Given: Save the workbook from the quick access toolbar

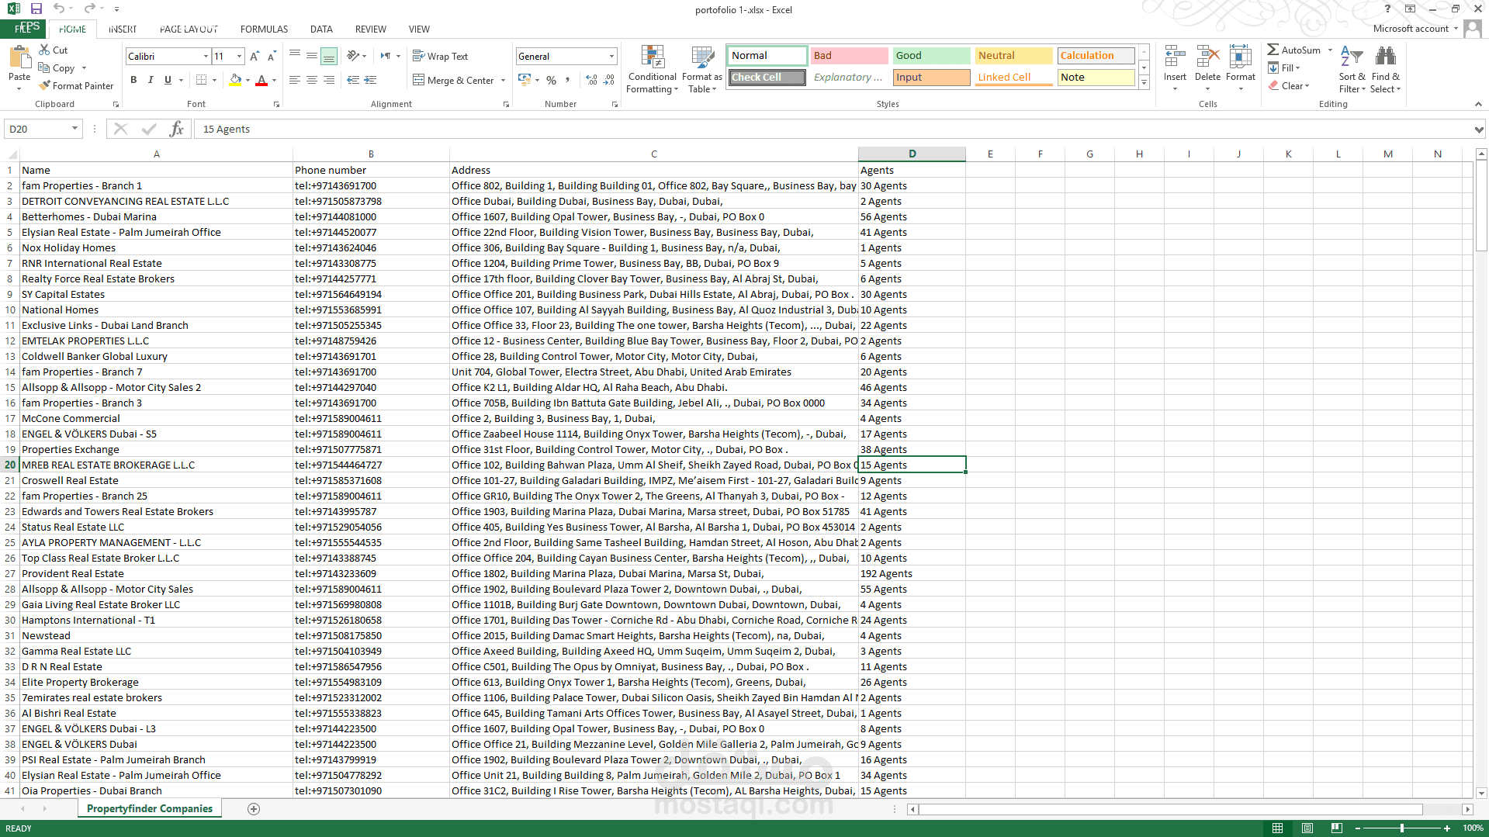Looking at the screenshot, I should (36, 9).
